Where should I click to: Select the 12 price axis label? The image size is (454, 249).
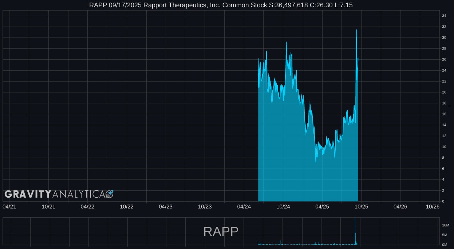(444, 136)
